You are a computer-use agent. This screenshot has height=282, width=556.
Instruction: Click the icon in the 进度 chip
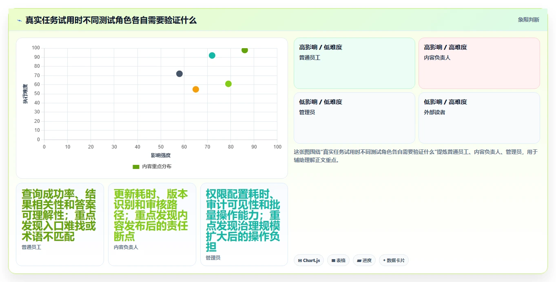tap(359, 260)
